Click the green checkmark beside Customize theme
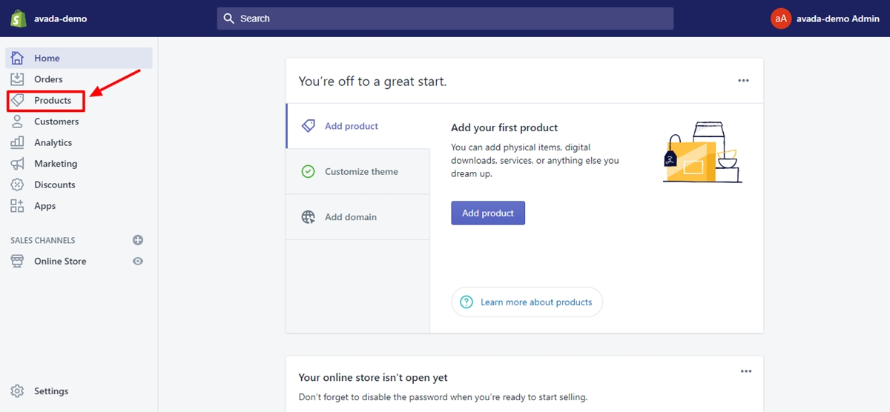Viewport: 890px width, 412px height. (308, 171)
